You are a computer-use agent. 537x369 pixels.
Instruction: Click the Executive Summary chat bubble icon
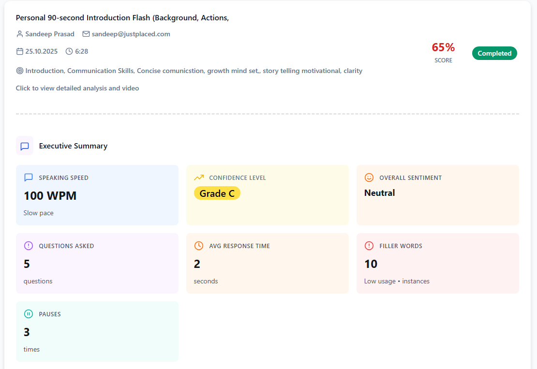point(25,146)
